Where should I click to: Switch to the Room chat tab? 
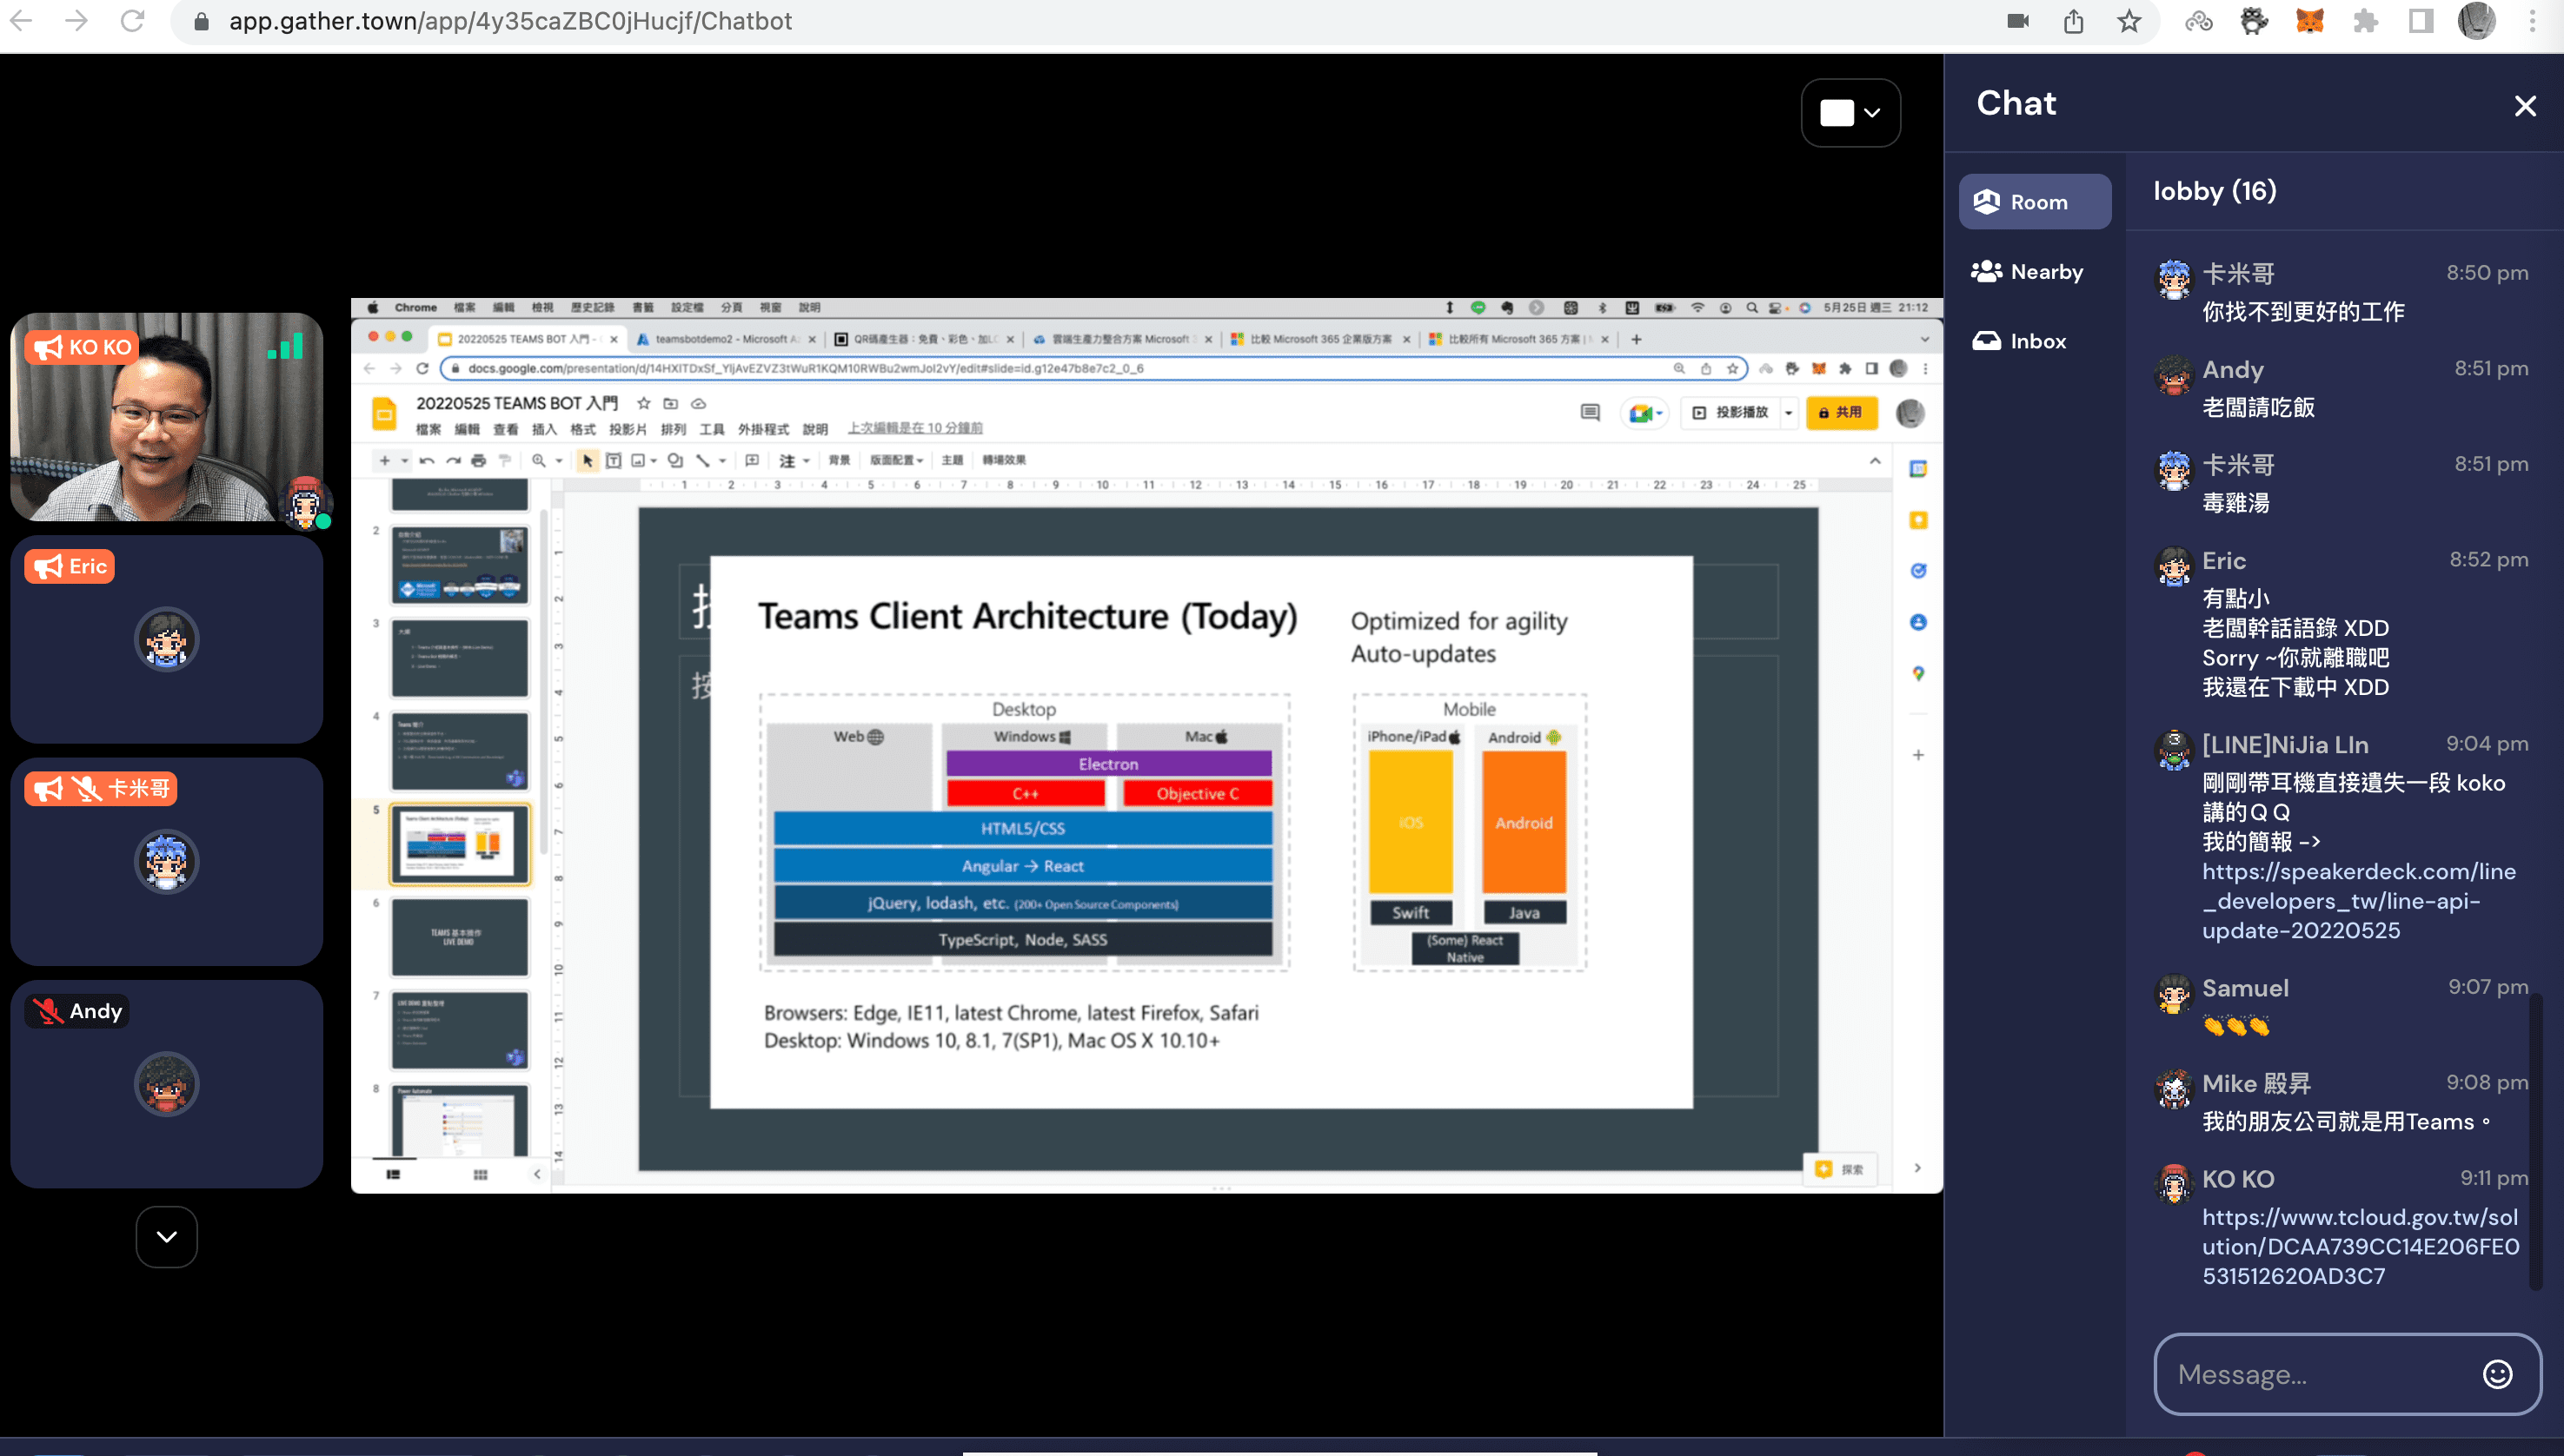coord(2035,202)
